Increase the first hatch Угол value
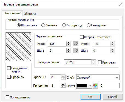This screenshot has width=125, height=102. pos(68,43)
